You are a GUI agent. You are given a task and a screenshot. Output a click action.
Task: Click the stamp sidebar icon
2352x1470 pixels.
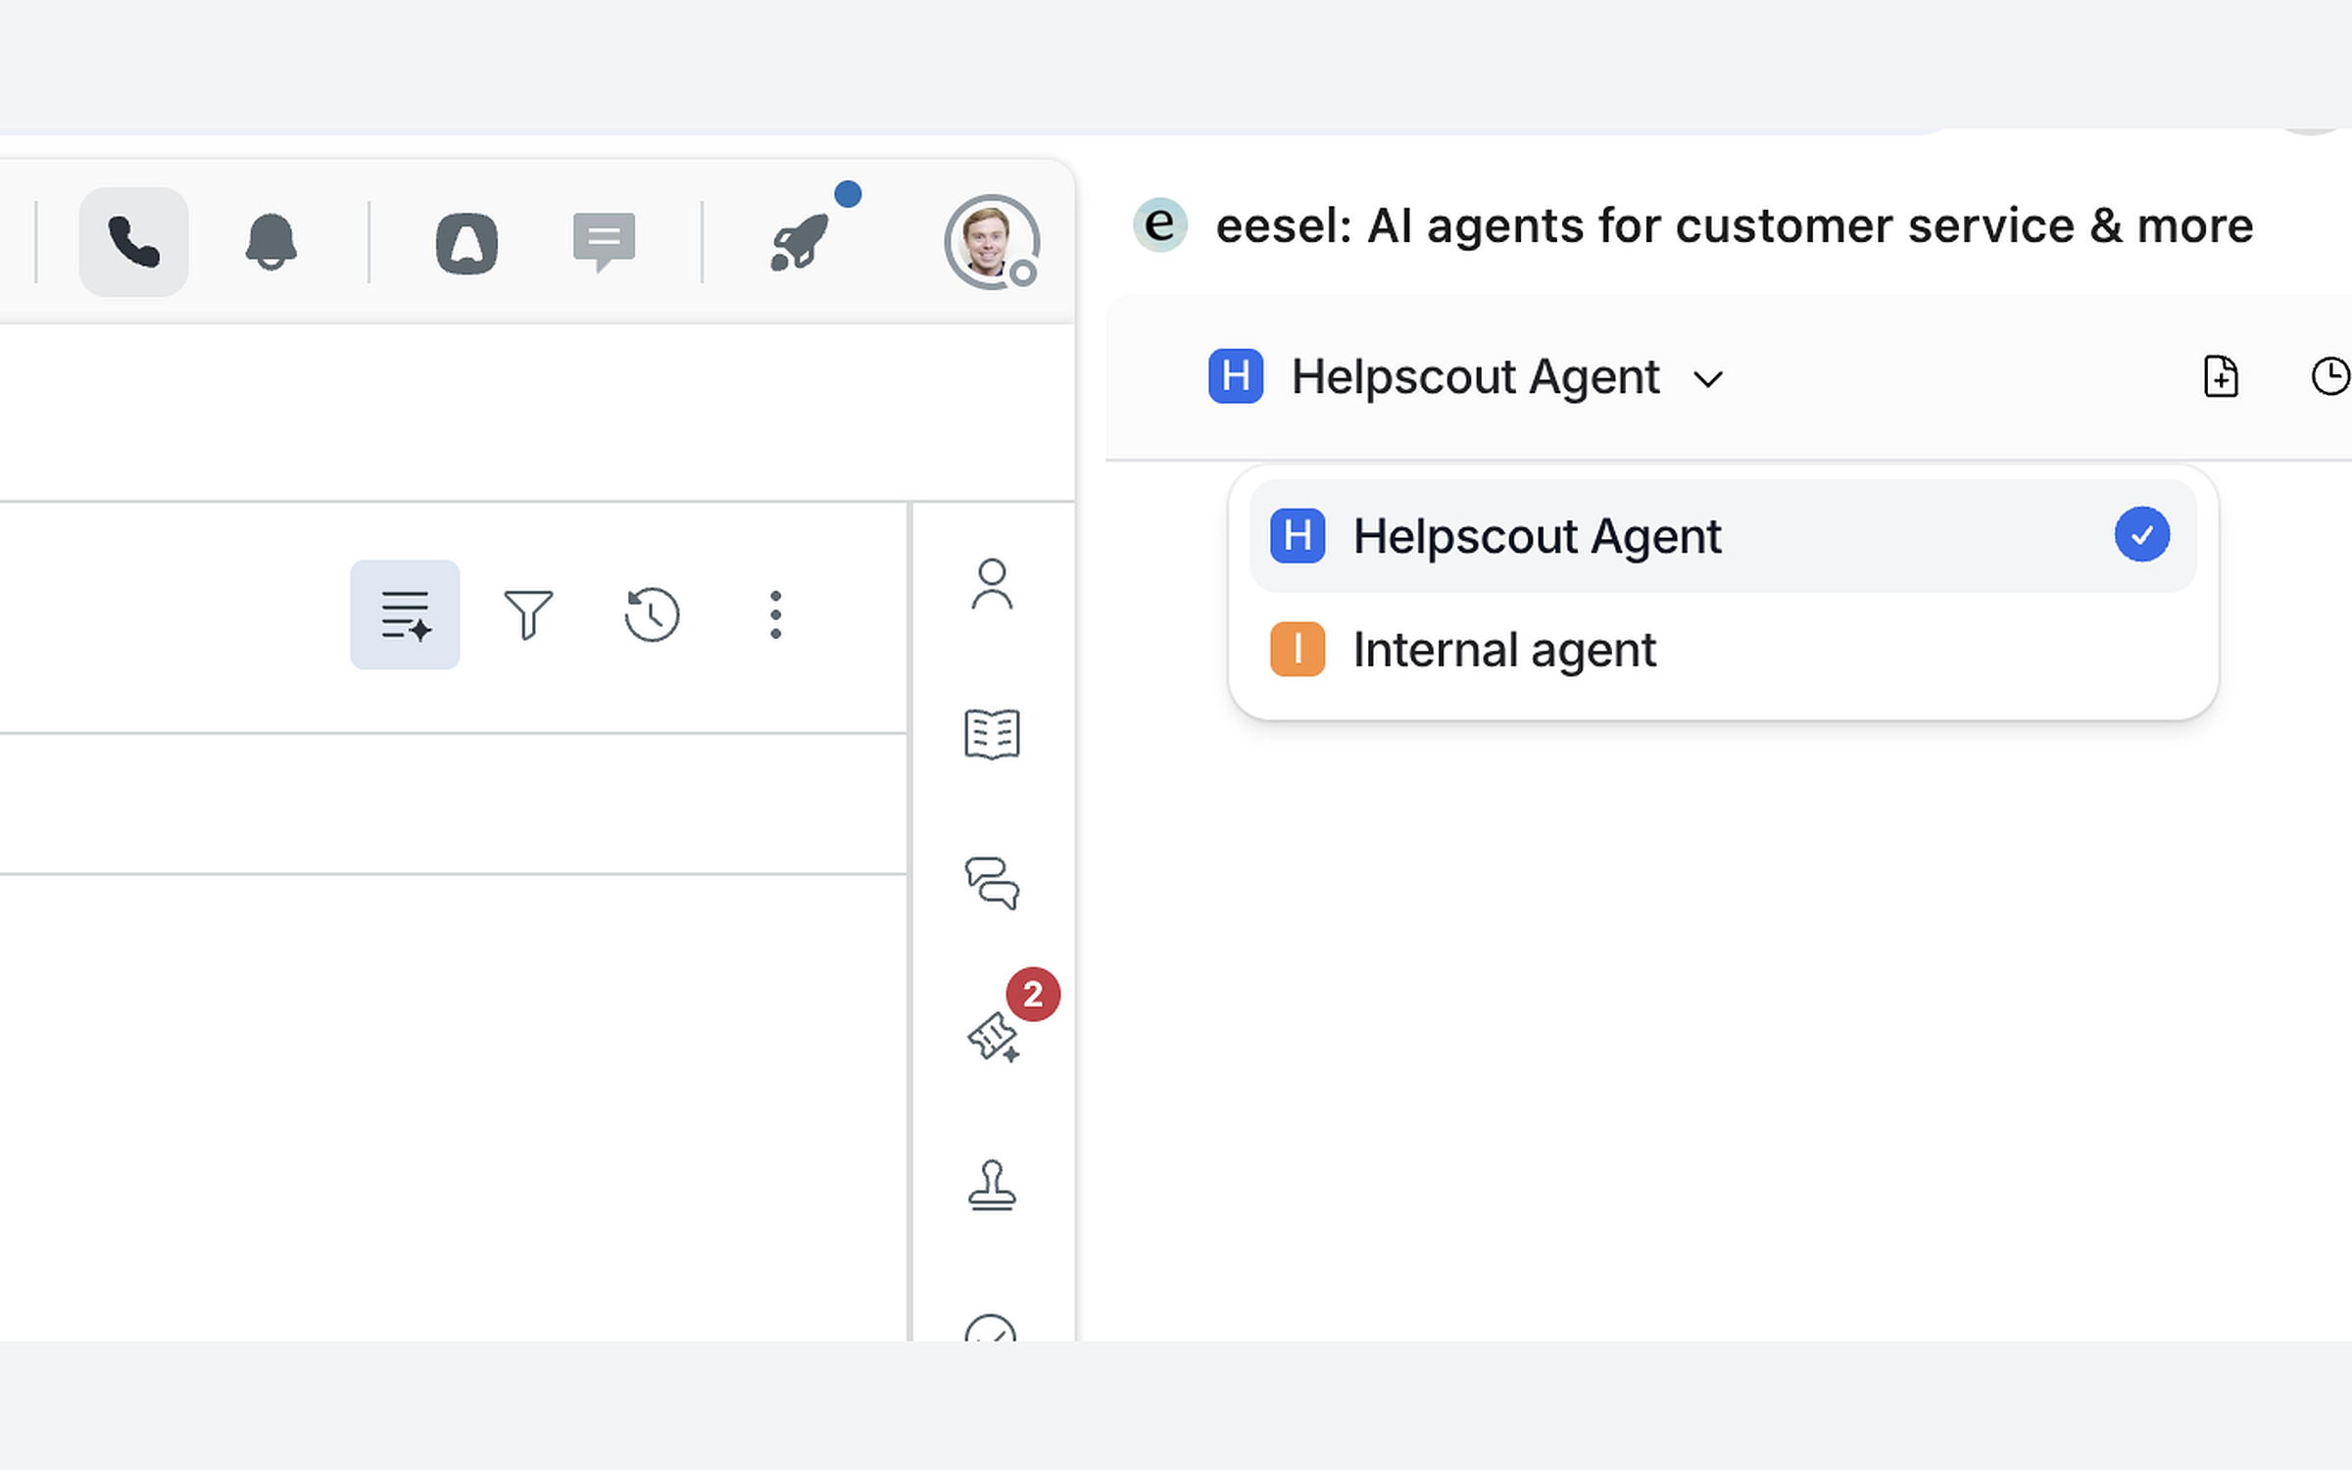992,1186
